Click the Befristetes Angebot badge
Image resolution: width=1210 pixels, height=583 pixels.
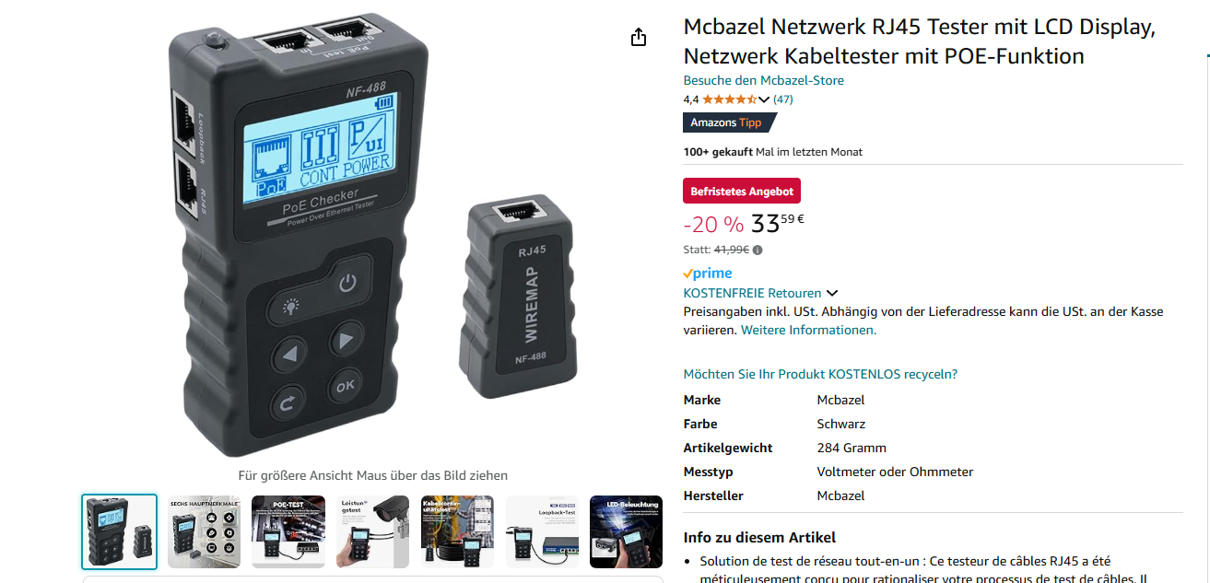pos(742,191)
